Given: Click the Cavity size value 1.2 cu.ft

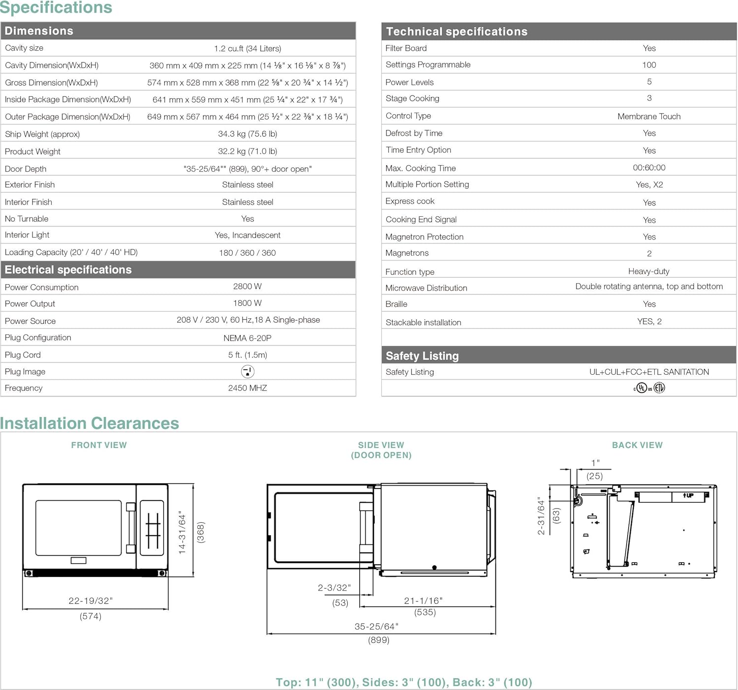Looking at the screenshot, I should (247, 48).
